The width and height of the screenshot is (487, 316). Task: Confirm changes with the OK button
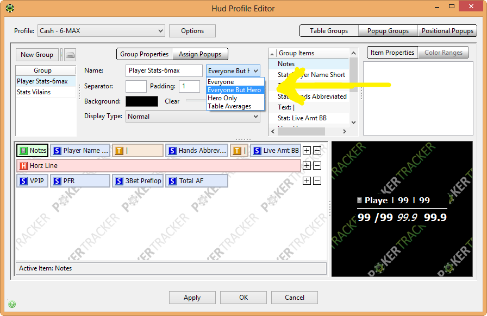[243, 298]
